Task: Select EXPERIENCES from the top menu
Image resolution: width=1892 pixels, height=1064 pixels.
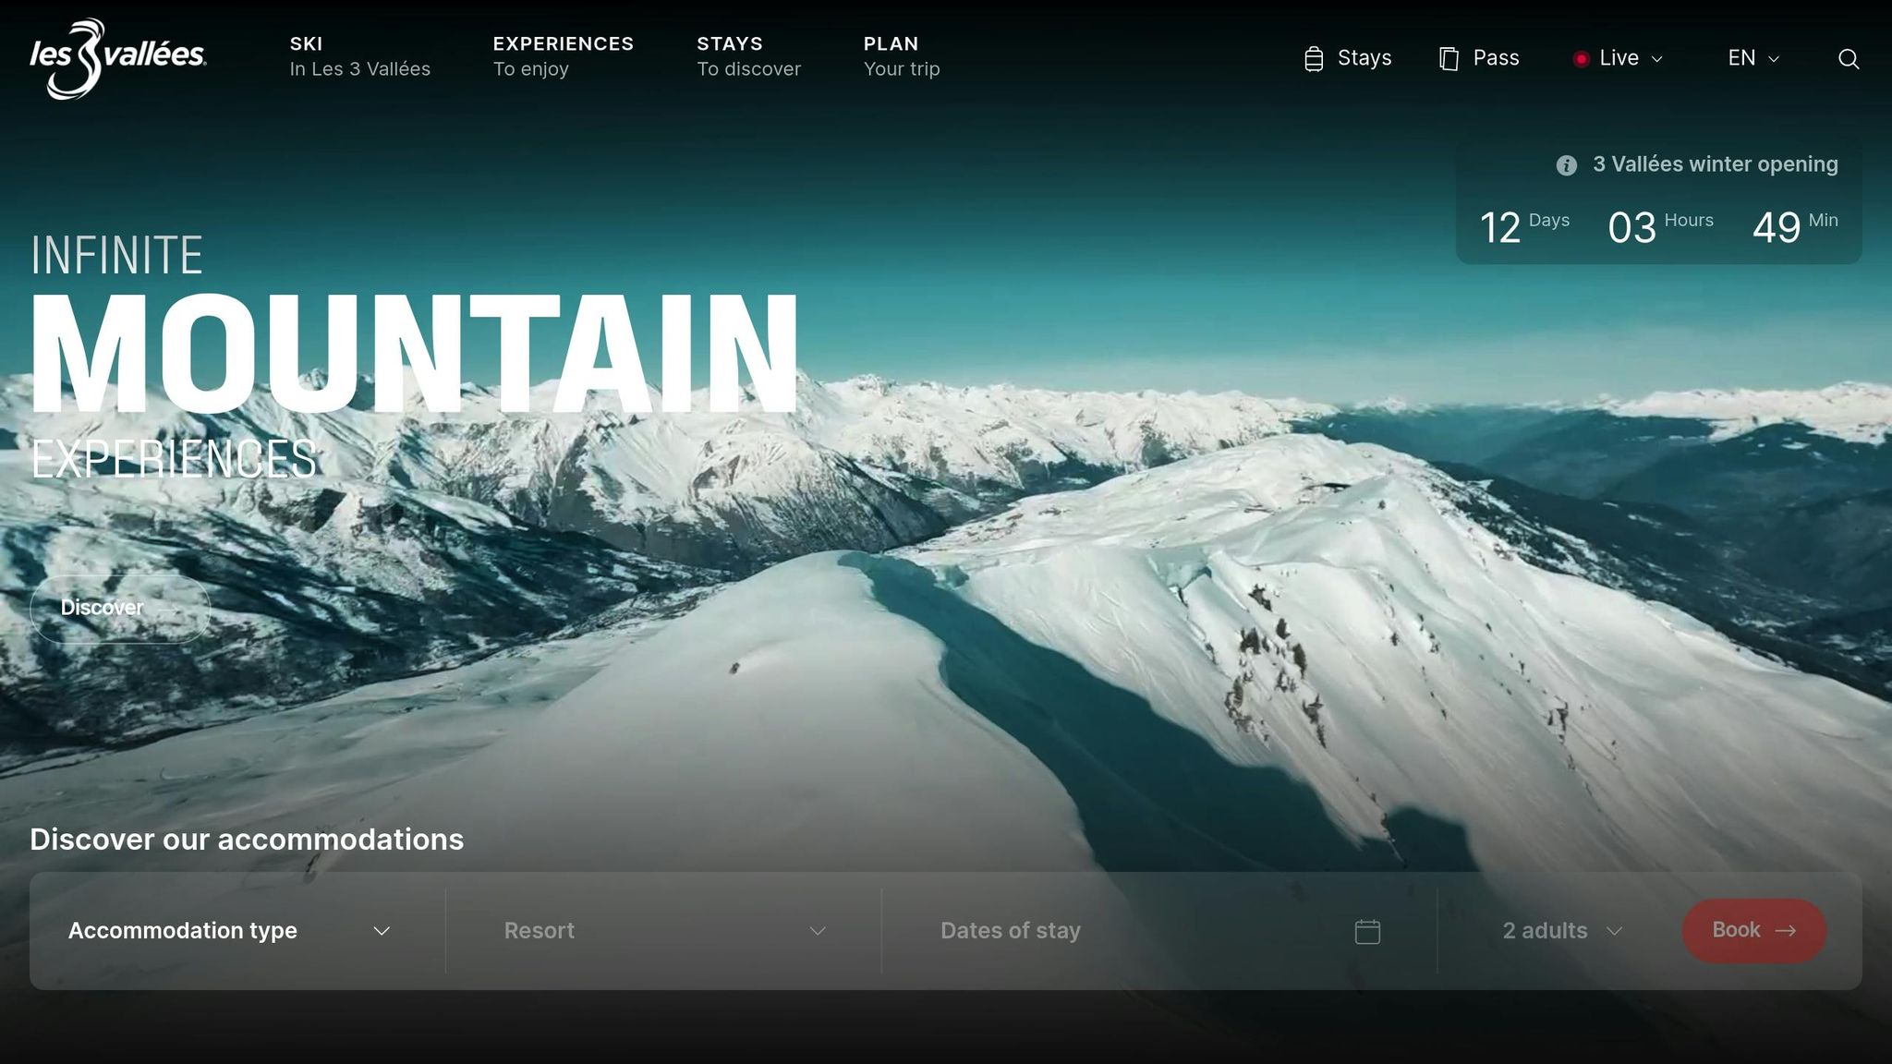Action: click(564, 55)
